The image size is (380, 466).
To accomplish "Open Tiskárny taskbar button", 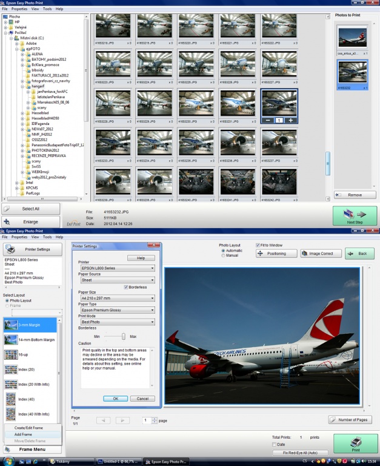I will coord(70,462).
